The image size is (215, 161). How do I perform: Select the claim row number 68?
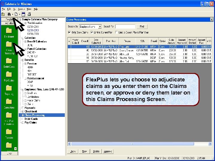[x=139, y=47]
